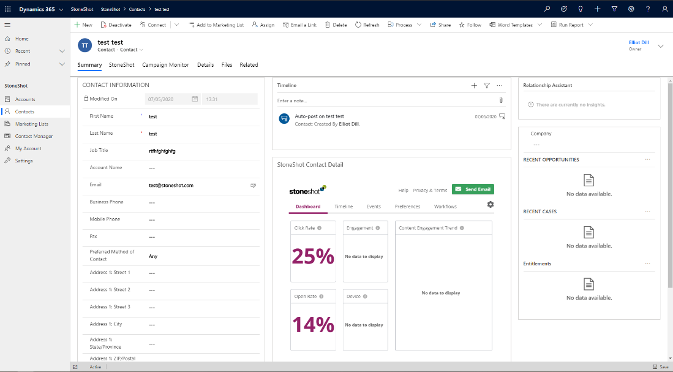Open the settings gear in top header
The width and height of the screenshot is (673, 372).
(x=631, y=9)
